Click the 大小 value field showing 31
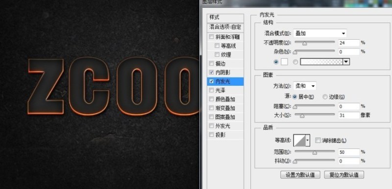392x189 pixels. click(349, 115)
